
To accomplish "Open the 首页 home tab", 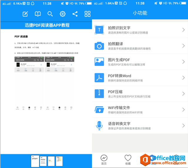I will tap(104, 160).
